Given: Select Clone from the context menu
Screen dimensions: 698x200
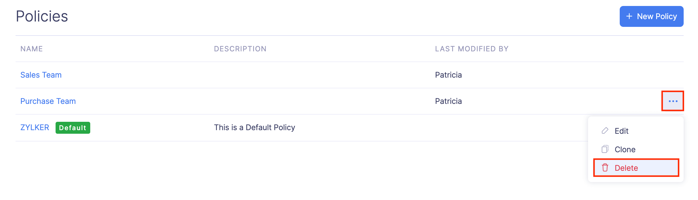Looking at the screenshot, I should tap(625, 150).
